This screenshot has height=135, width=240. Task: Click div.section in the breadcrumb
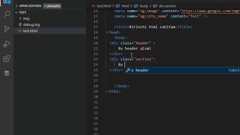coord(167,6)
